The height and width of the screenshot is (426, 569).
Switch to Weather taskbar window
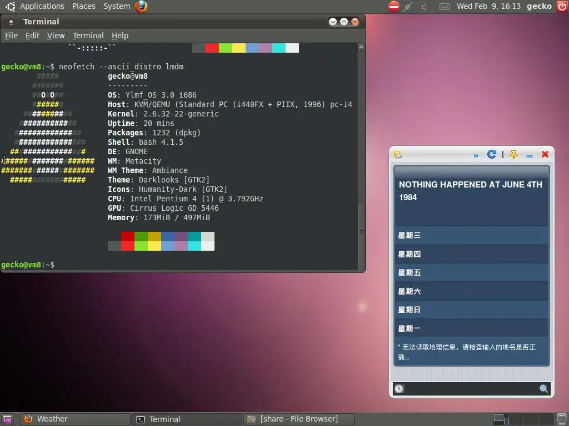[75, 419]
